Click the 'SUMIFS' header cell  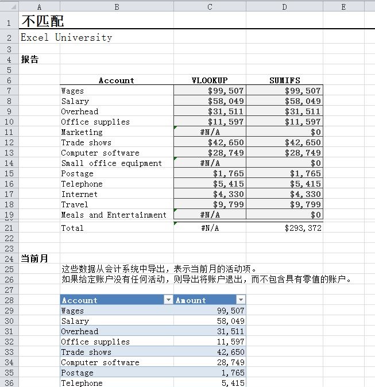(284, 80)
